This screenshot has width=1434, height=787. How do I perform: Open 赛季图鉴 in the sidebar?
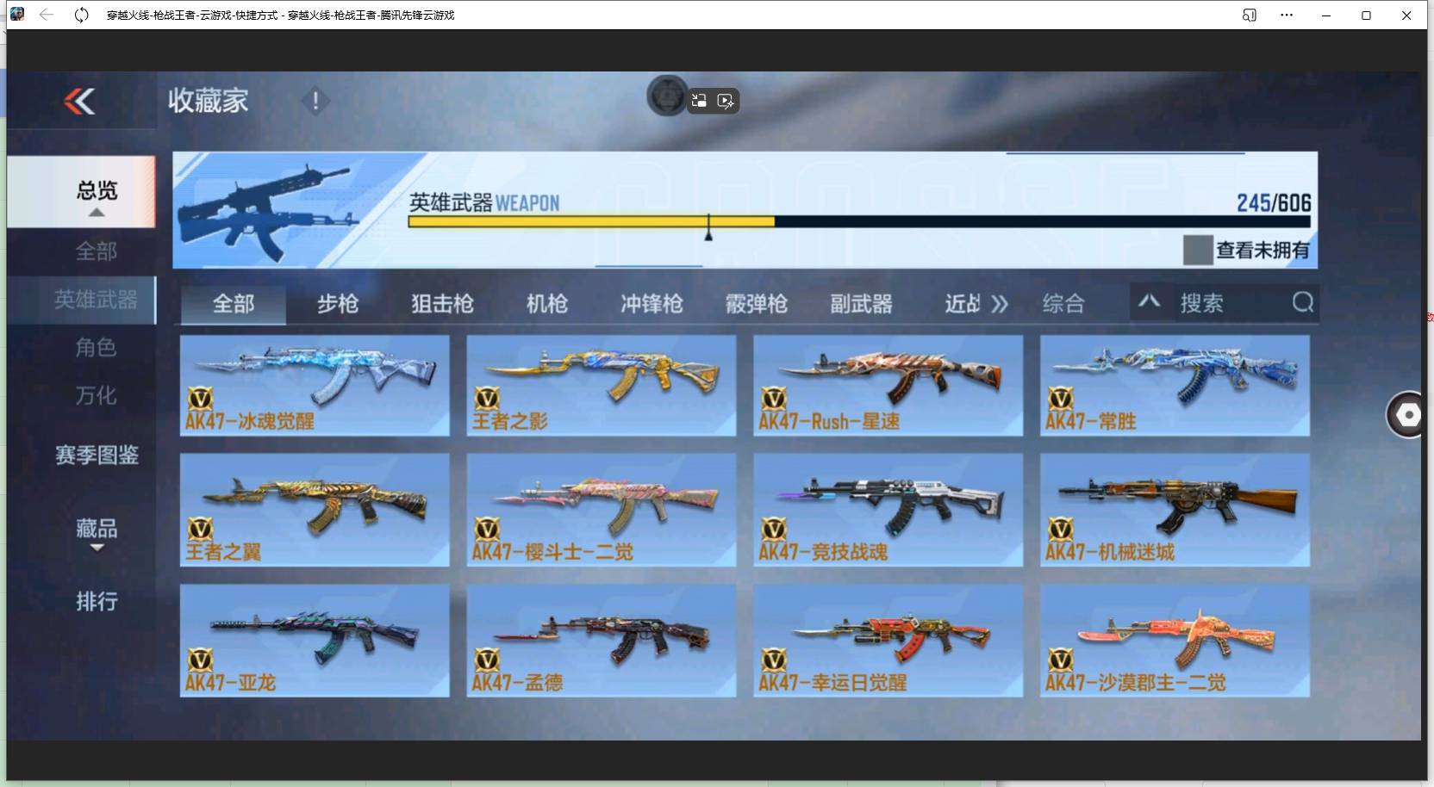point(97,455)
